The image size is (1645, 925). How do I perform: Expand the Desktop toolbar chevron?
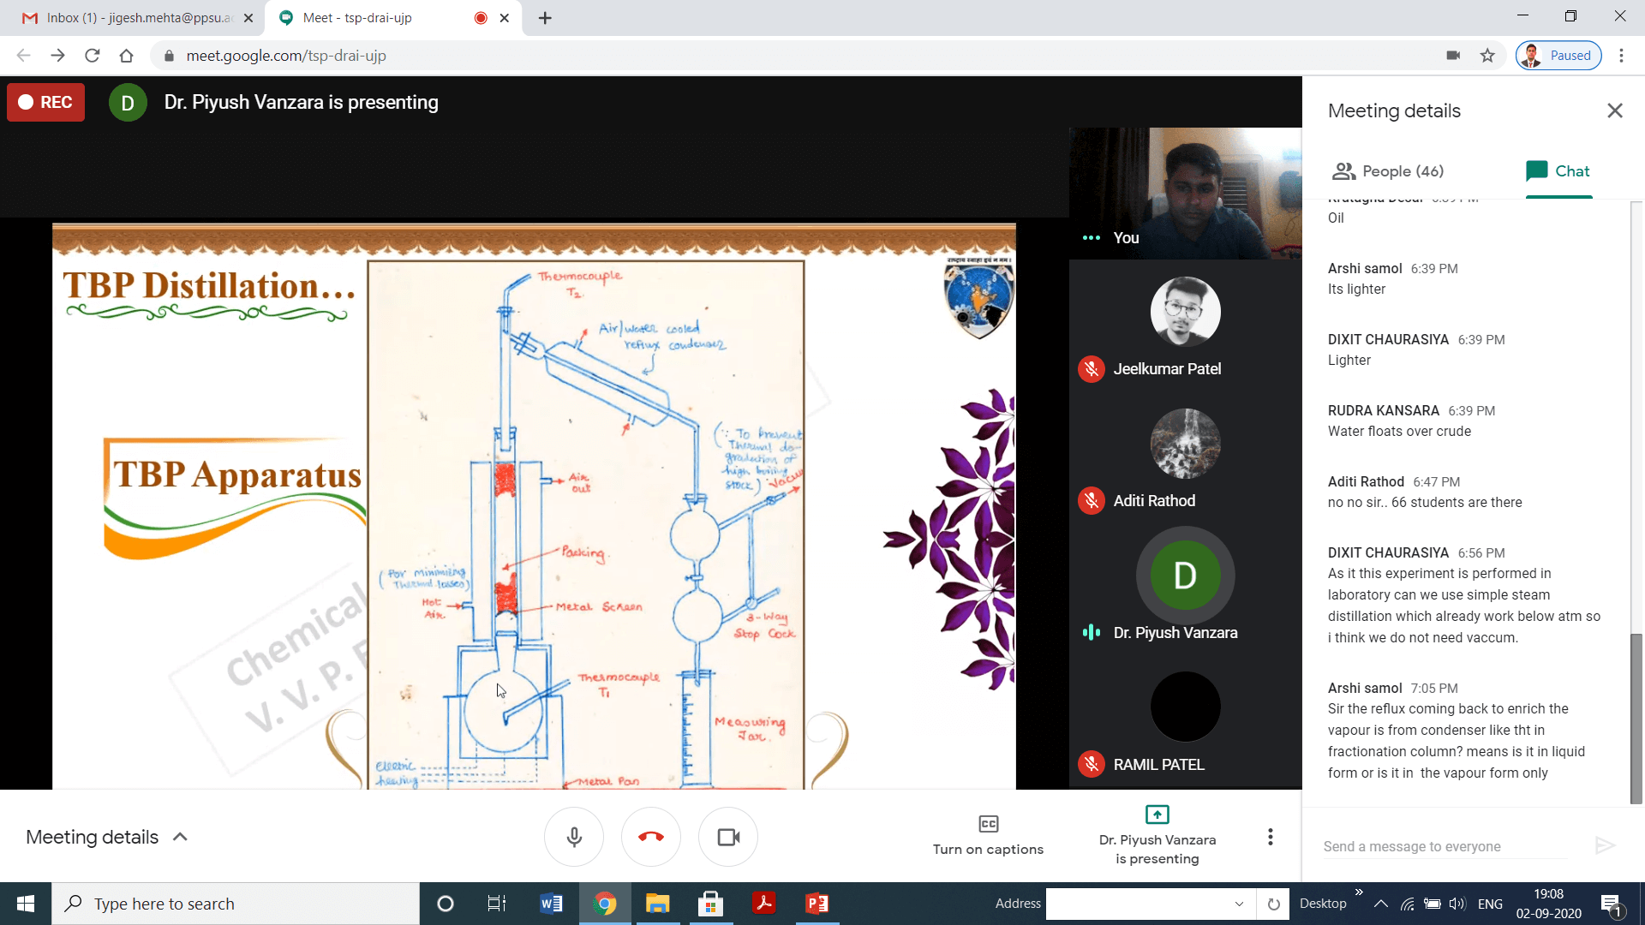(1359, 892)
